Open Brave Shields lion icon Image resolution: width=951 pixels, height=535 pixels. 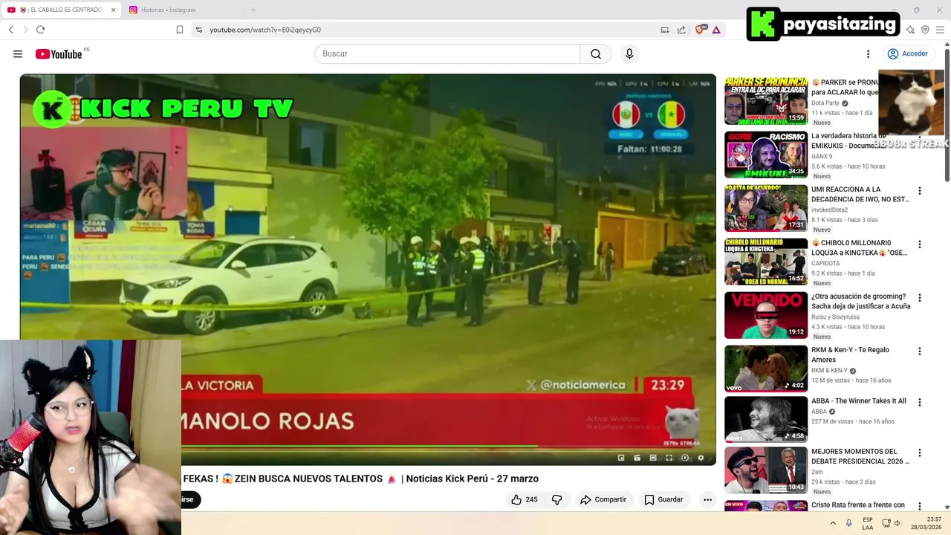coord(700,30)
